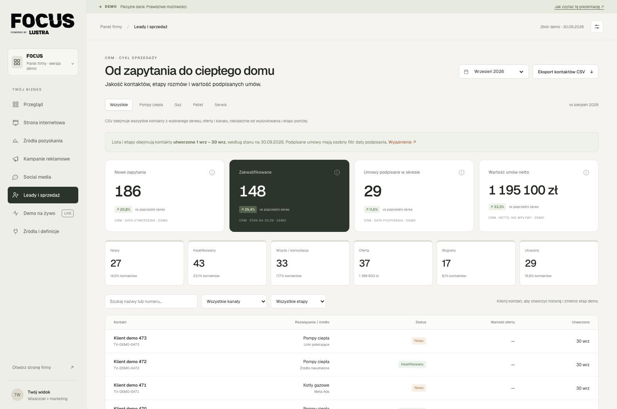Open Jak czytać tę prezentację link
This screenshot has width=617, height=409.
tap(579, 7)
